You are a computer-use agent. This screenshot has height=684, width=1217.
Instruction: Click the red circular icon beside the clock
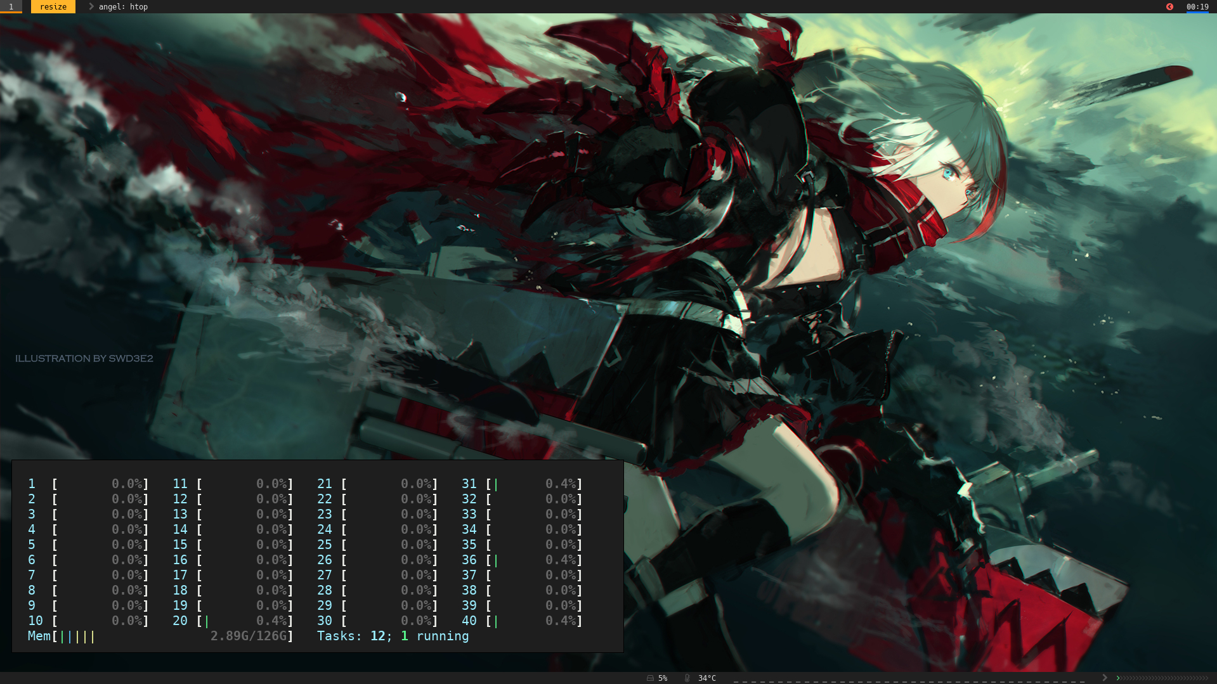tap(1169, 7)
